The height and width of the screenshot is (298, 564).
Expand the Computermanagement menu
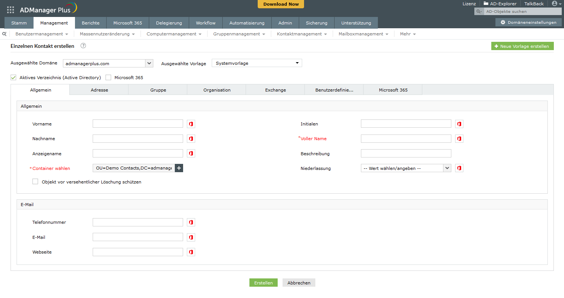point(174,34)
